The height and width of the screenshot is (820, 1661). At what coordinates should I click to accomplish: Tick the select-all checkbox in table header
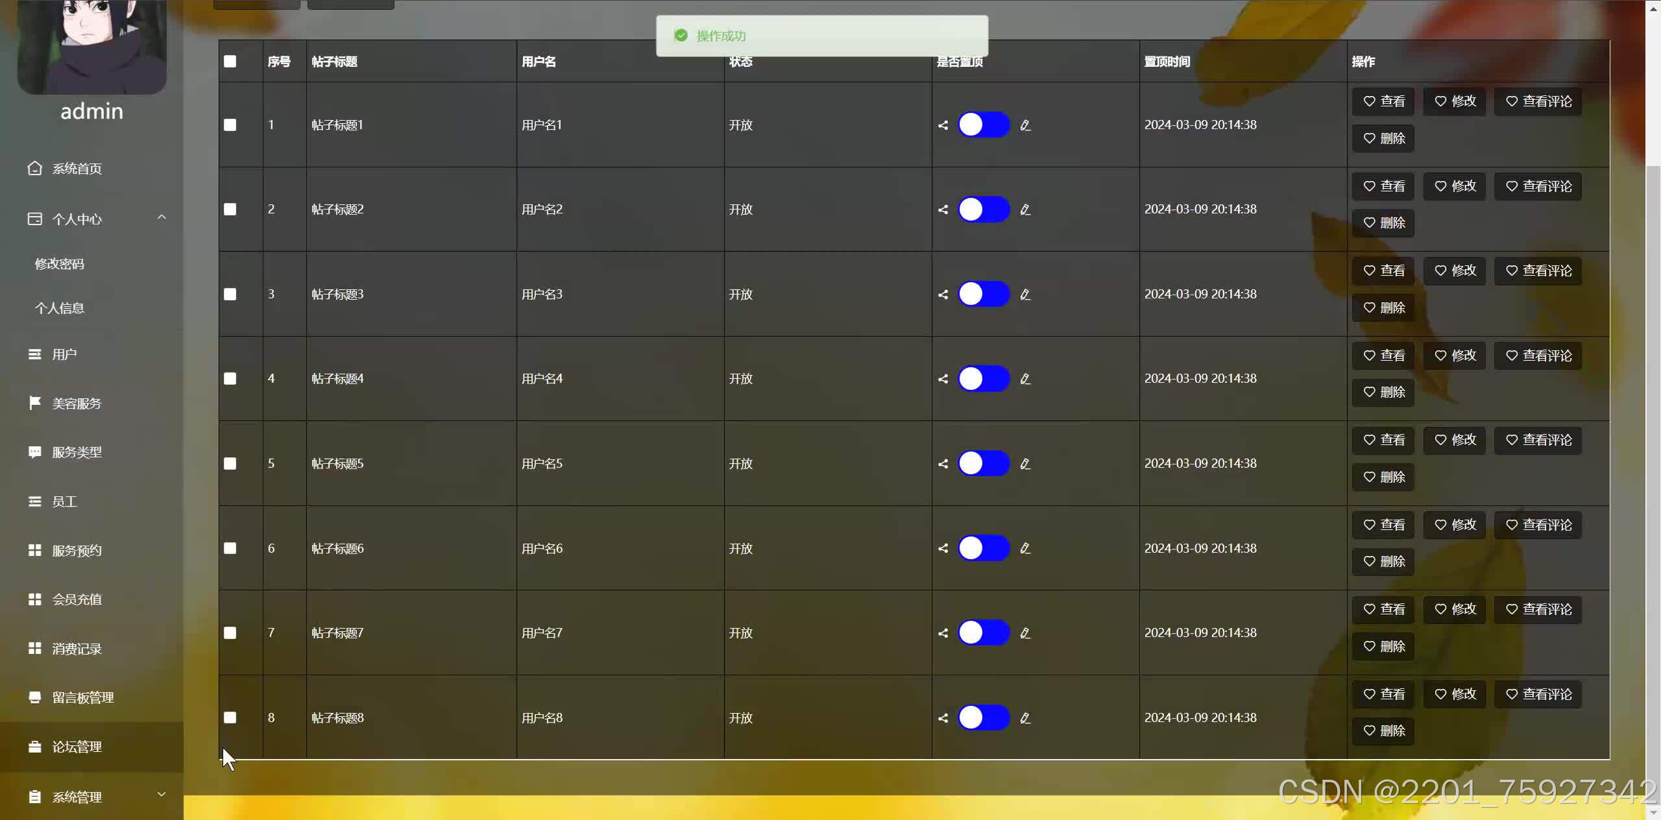230,62
